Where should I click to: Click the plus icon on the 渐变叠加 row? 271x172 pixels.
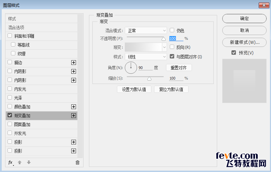click(x=74, y=116)
